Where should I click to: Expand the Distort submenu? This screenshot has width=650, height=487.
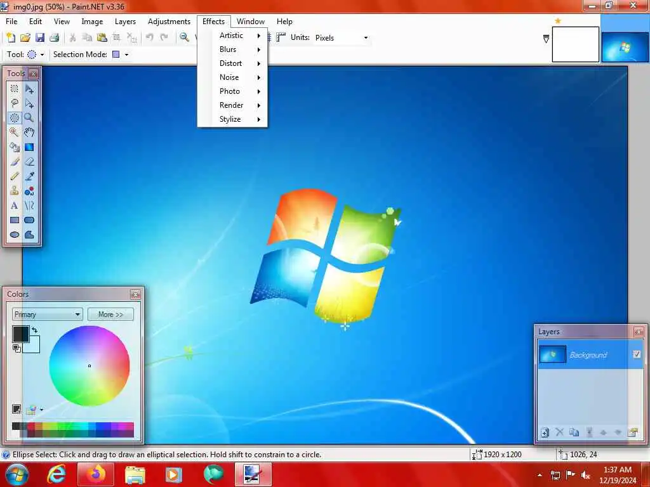(x=232, y=63)
